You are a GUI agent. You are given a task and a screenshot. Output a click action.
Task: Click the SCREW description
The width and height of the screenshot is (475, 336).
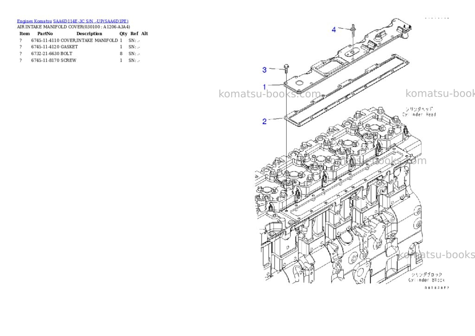tap(69, 60)
